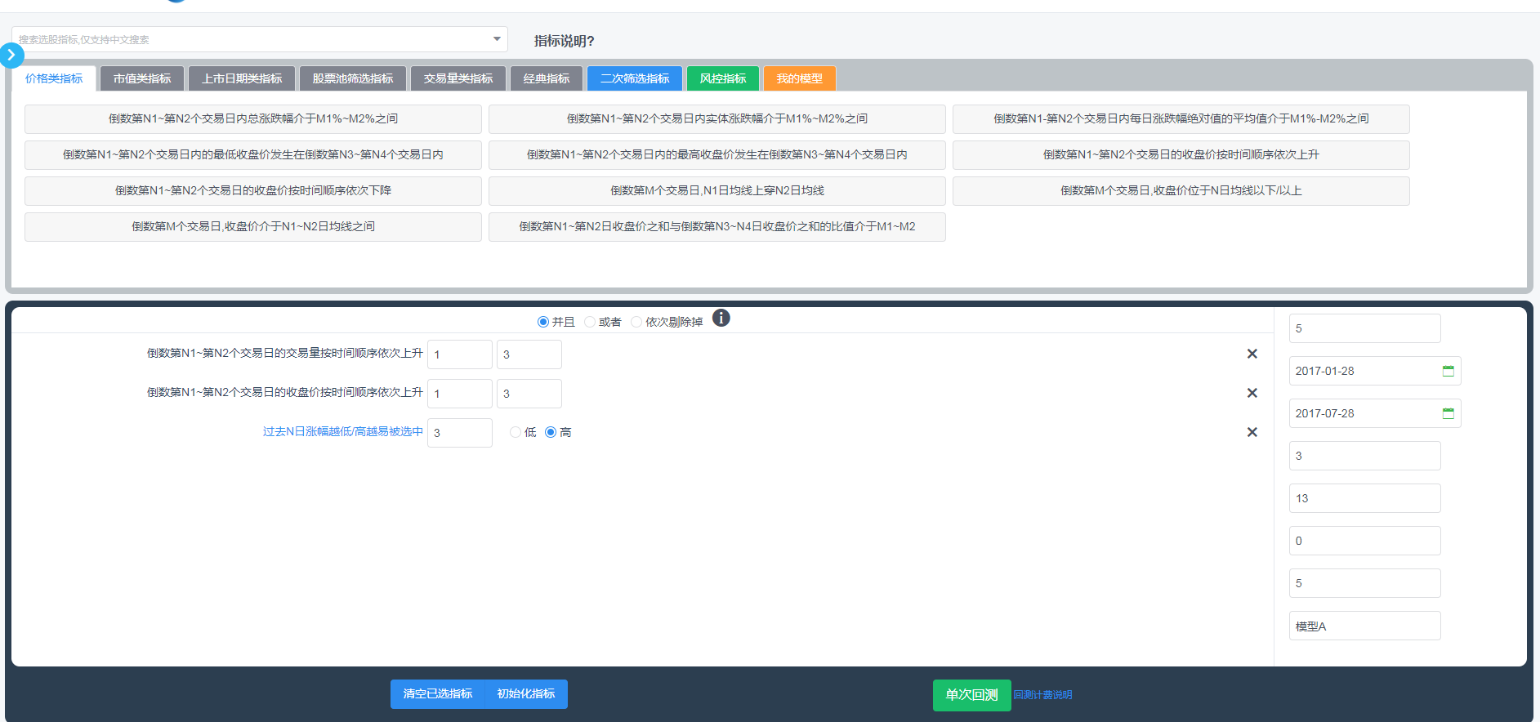Switch to the 市值类指标 tab
1540x722 pixels.
tap(142, 78)
